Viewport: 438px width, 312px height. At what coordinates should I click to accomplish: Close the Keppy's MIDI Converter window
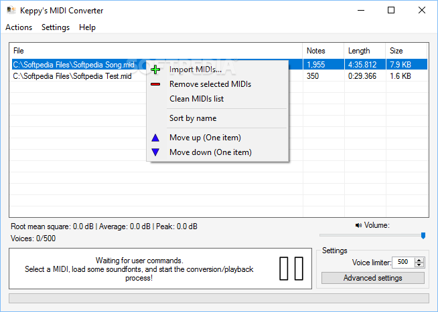(422, 11)
